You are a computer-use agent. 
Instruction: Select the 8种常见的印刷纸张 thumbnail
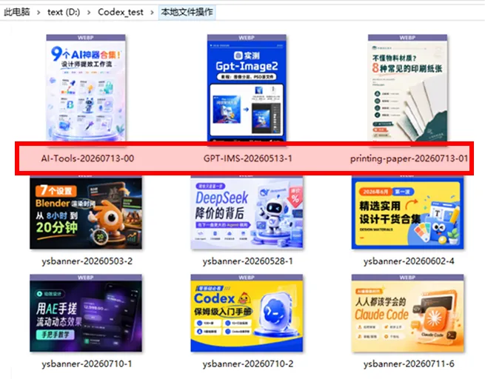pos(408,88)
